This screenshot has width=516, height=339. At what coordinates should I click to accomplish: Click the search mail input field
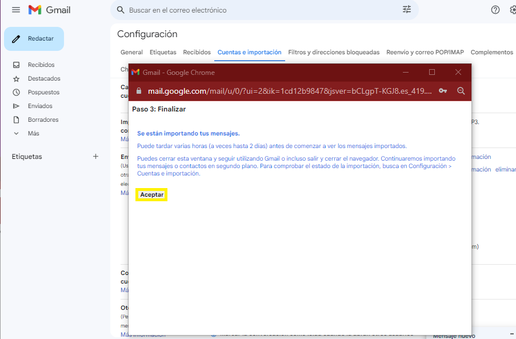pyautogui.click(x=257, y=10)
